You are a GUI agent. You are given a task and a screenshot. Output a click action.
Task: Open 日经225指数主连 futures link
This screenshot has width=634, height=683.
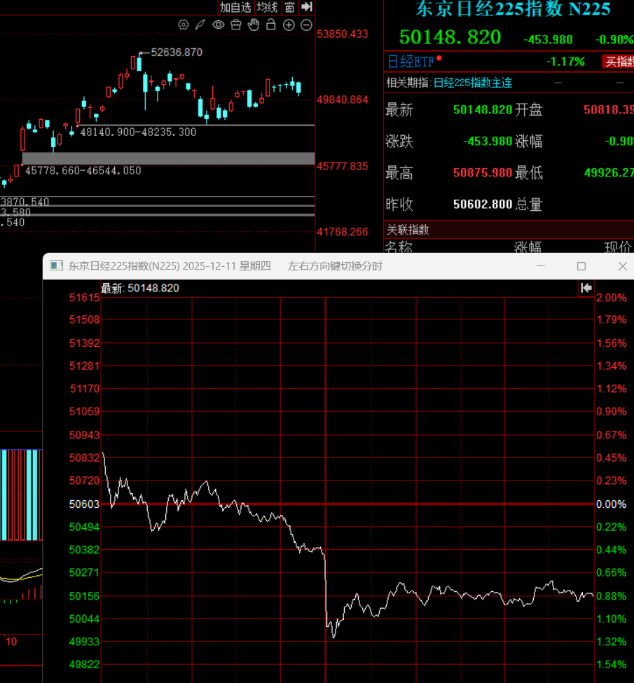click(472, 83)
